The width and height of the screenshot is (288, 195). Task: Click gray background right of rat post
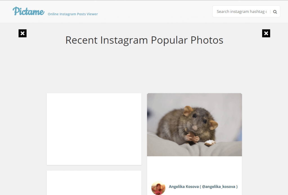point(265,128)
